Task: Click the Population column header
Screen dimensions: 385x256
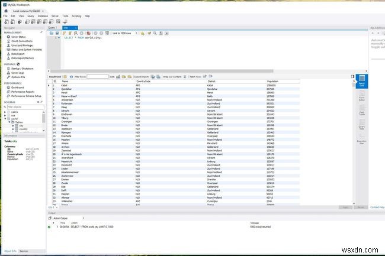Action: click(x=272, y=82)
